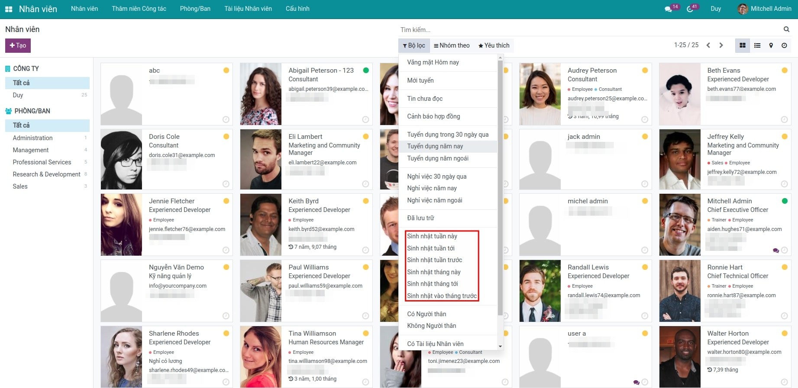The image size is (798, 388).
Task: Collapse the Bộ lọc filter dropdown
Action: point(414,45)
